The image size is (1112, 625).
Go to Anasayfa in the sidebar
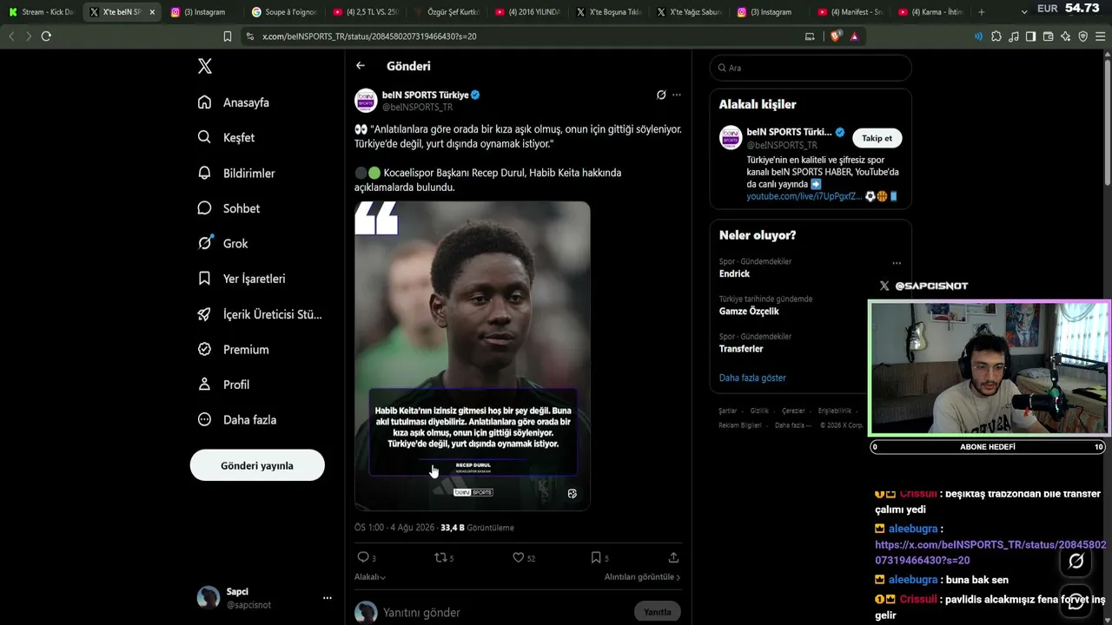pyautogui.click(x=234, y=102)
